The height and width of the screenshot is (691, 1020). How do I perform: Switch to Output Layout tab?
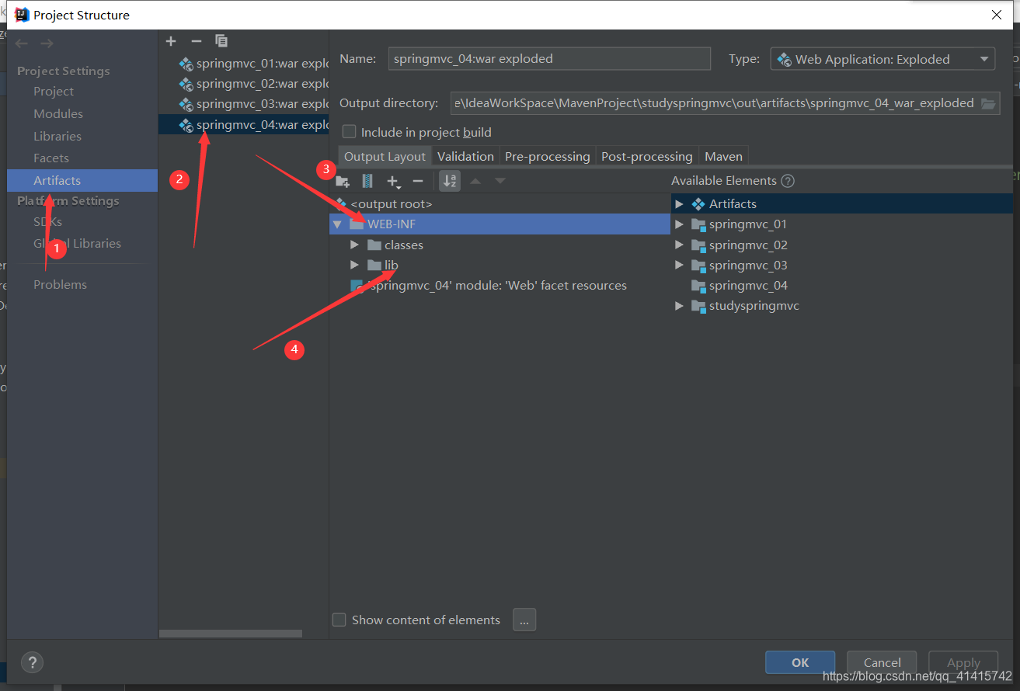click(x=385, y=156)
